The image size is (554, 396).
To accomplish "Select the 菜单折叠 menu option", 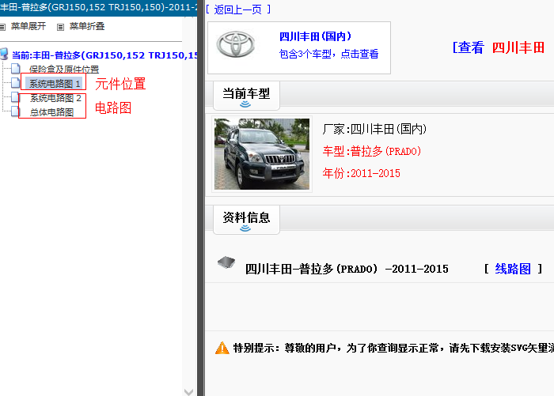I will tap(87, 26).
